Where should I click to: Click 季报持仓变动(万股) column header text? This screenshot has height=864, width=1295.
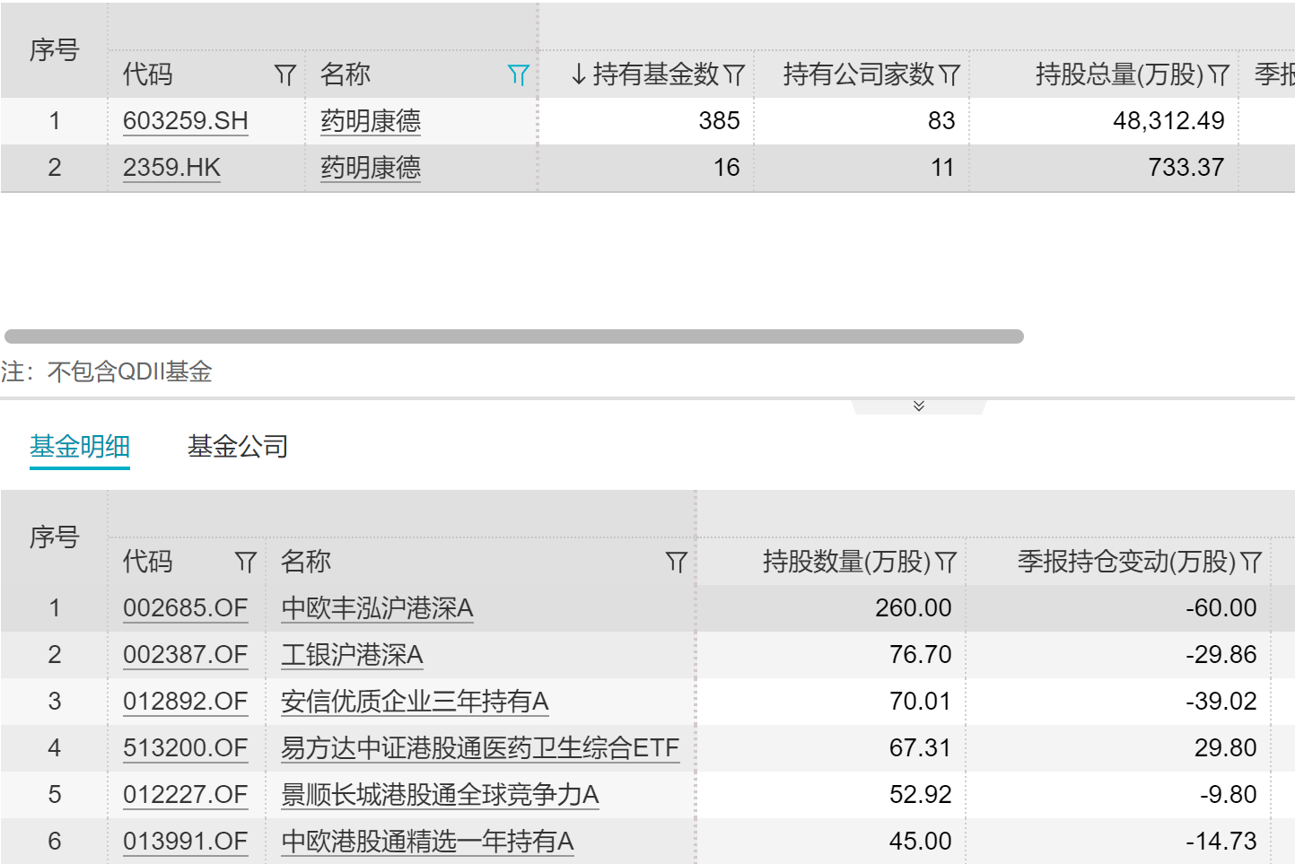tap(1127, 562)
